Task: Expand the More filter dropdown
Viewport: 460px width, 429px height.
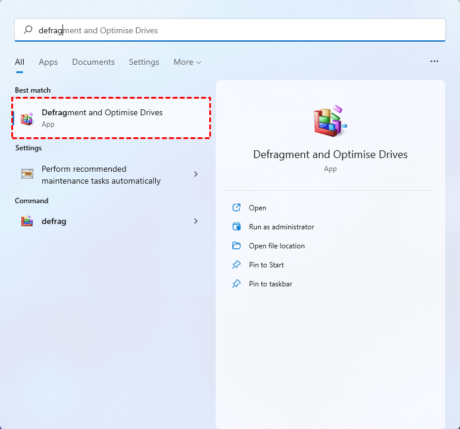Action: click(x=187, y=62)
